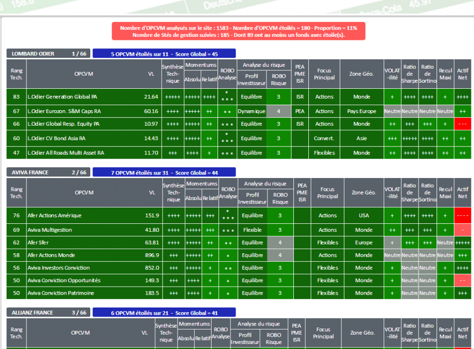Click Rang Tech. value 83
The height and width of the screenshot is (349, 474).
pos(16,97)
